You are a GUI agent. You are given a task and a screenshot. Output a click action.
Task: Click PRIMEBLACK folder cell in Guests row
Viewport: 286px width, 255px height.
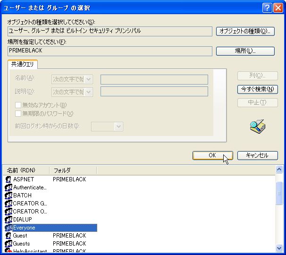(69, 244)
